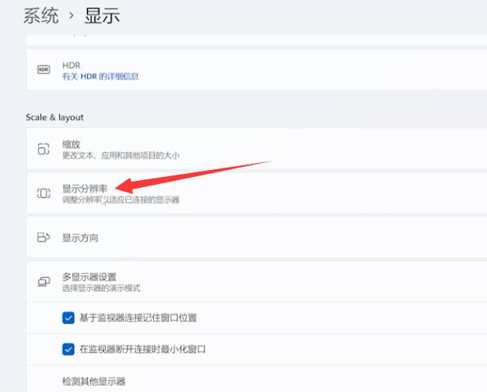
Task: Open 有关 HDR 的详细信息 link
Action: [100, 76]
